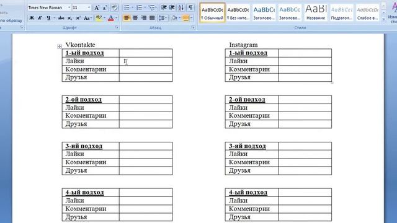This screenshot has height=223, width=397.
Task: Expand underline style dropdown arrow
Action: 54,18
